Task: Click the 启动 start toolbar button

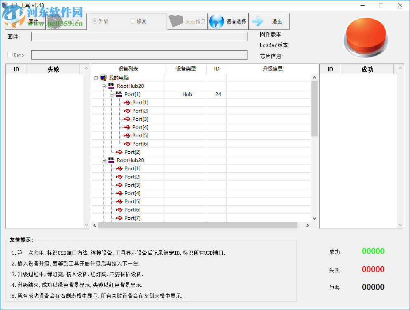Action: pos(66,21)
